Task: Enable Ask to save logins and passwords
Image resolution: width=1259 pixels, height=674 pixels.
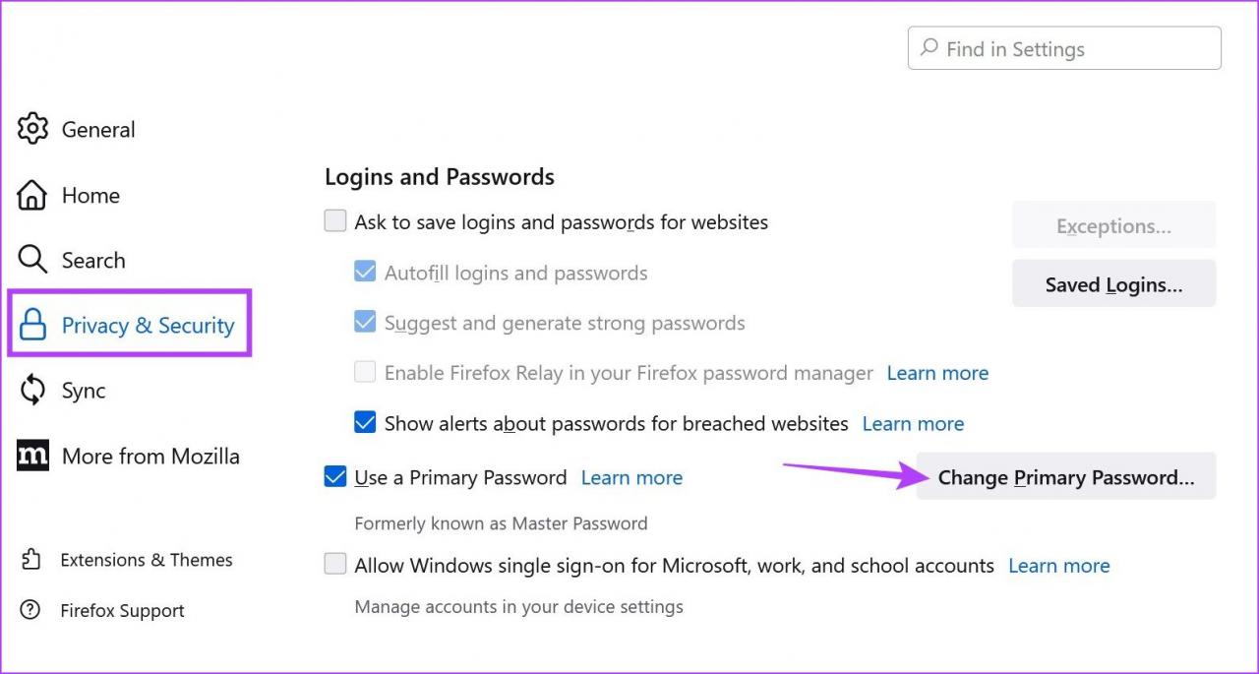Action: pos(335,221)
